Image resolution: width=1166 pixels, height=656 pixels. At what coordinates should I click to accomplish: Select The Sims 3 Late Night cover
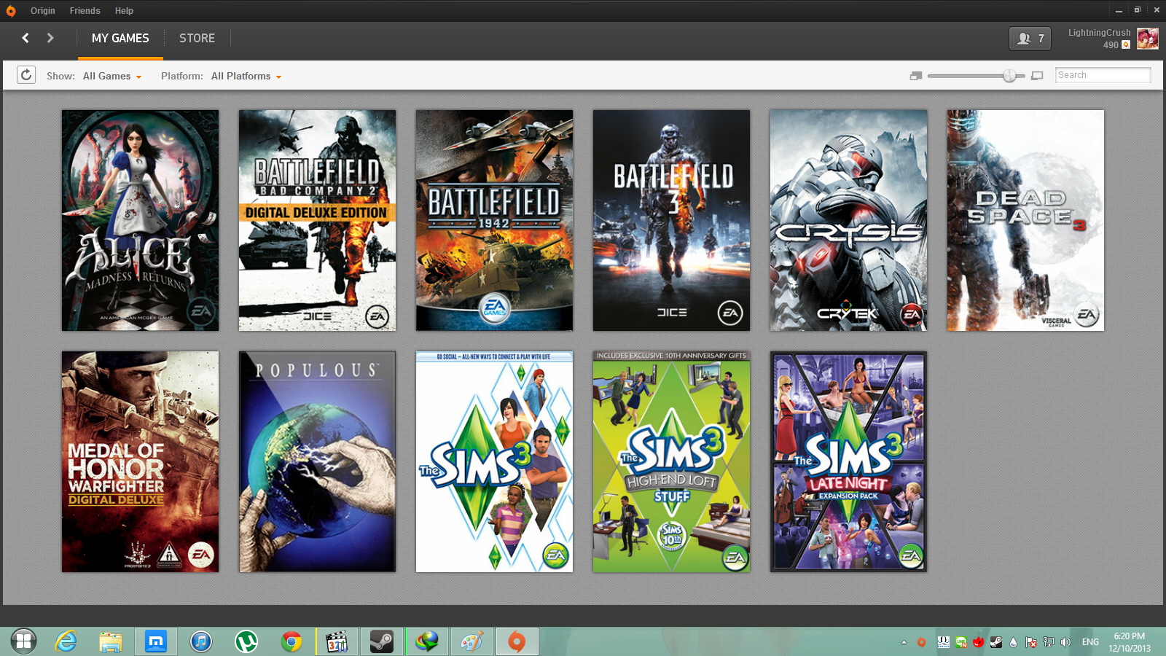pos(848,461)
